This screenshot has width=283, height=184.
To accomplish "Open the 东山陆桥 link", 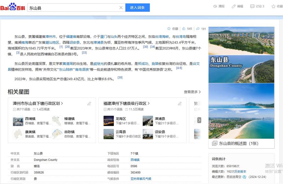I will (x=66, y=69).
